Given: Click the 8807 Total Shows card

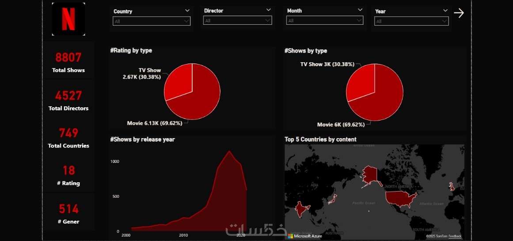Looking at the screenshot, I should point(68,61).
